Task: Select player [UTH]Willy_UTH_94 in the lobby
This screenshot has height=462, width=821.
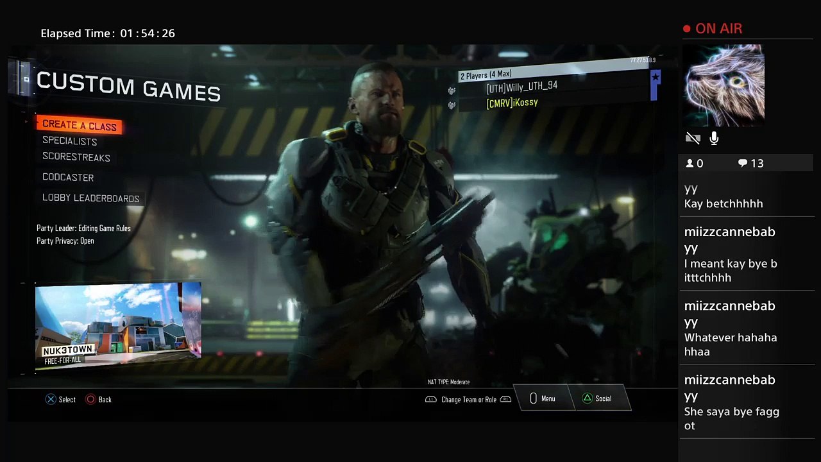Action: (522, 87)
